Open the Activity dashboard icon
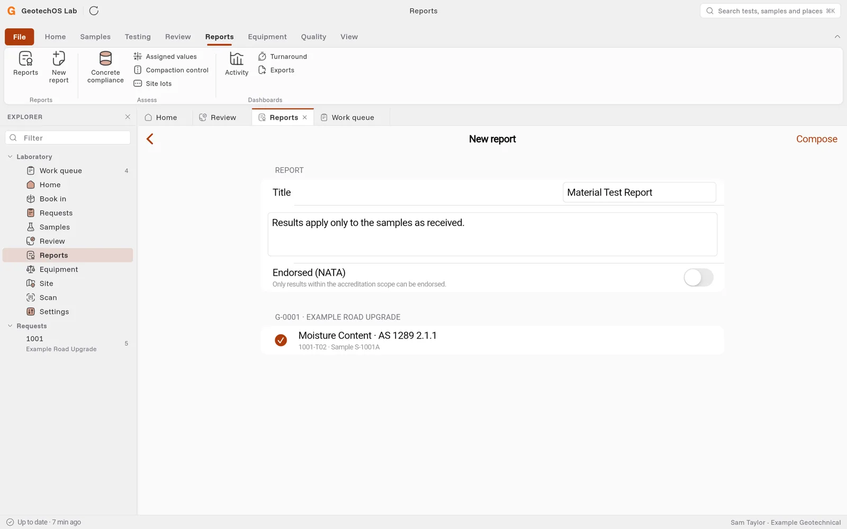This screenshot has width=847, height=529. pos(237,63)
